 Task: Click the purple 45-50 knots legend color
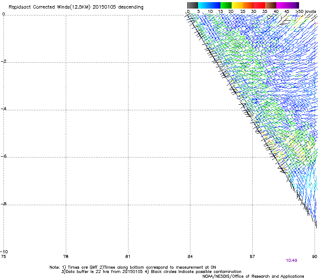pyautogui.click(x=293, y=5)
